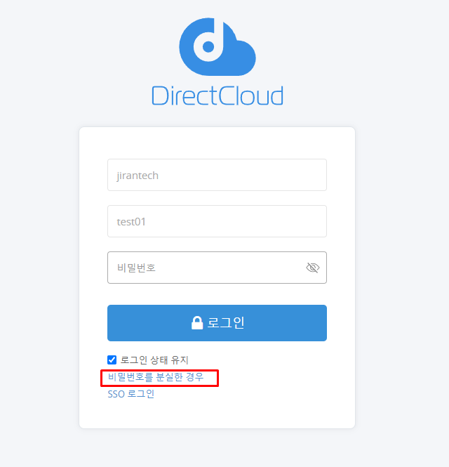
Task: Click the DirectCloud cloud logo icon
Action: pos(217,46)
